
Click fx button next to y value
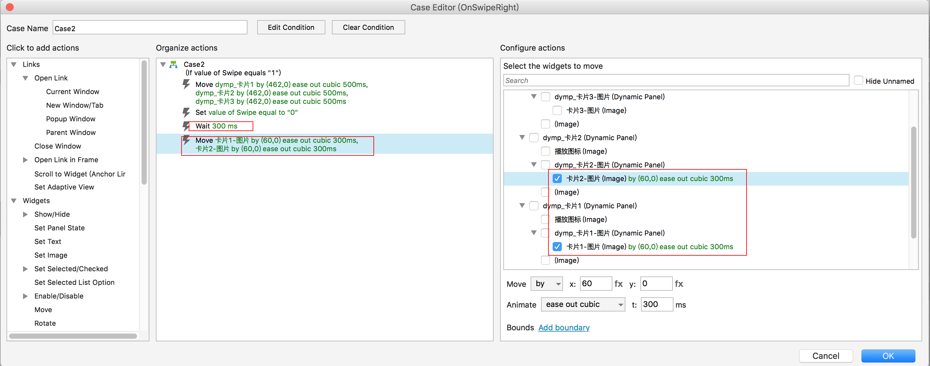coord(679,284)
